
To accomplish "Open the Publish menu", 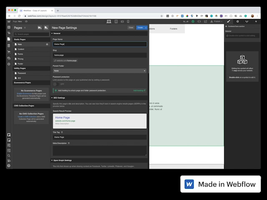I will (217, 21).
